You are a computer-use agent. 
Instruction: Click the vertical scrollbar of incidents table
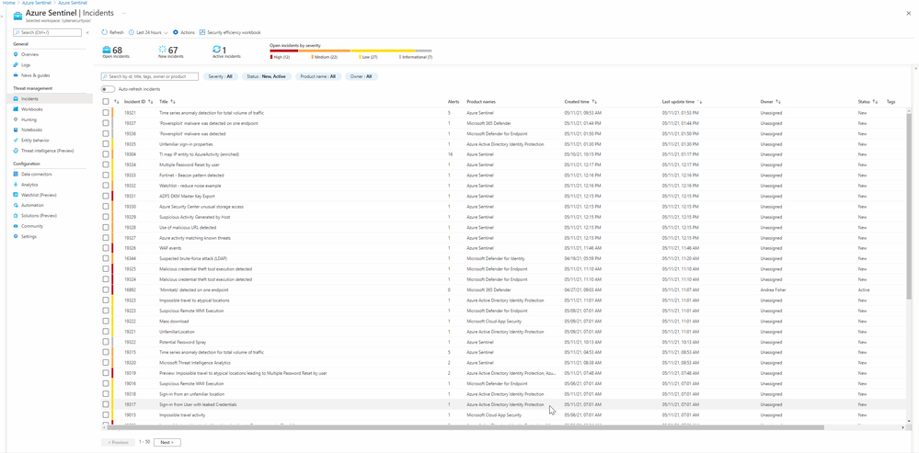tap(909, 205)
